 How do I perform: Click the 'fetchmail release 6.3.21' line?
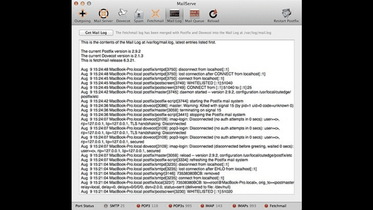tap(108, 60)
